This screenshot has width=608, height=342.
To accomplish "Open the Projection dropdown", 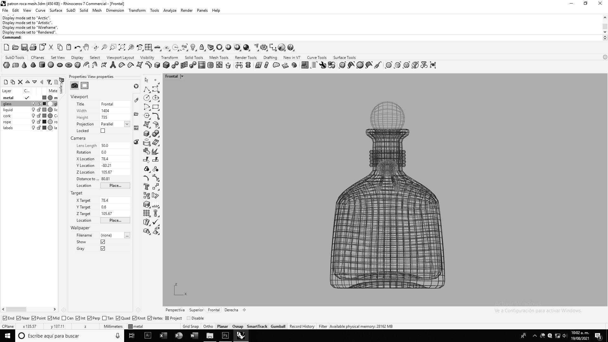I will [x=127, y=124].
